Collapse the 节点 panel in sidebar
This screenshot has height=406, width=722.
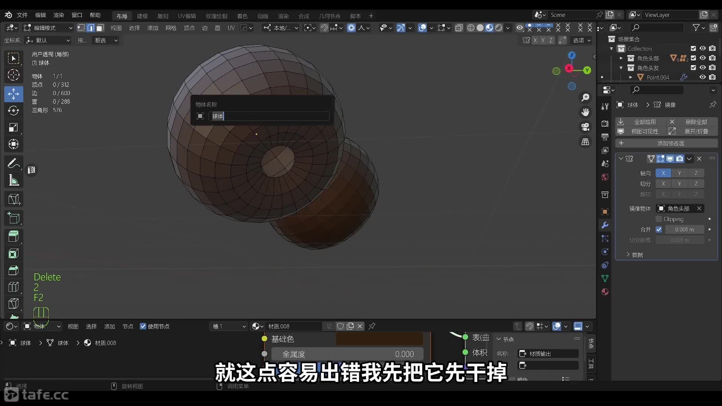coord(499,339)
